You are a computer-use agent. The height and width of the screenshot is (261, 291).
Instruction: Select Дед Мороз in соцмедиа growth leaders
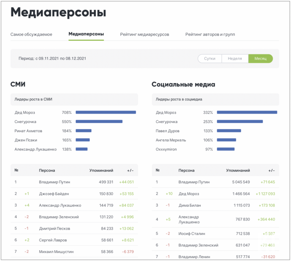[x=166, y=113]
